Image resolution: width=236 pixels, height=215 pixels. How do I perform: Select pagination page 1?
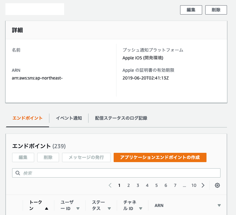click(119, 186)
